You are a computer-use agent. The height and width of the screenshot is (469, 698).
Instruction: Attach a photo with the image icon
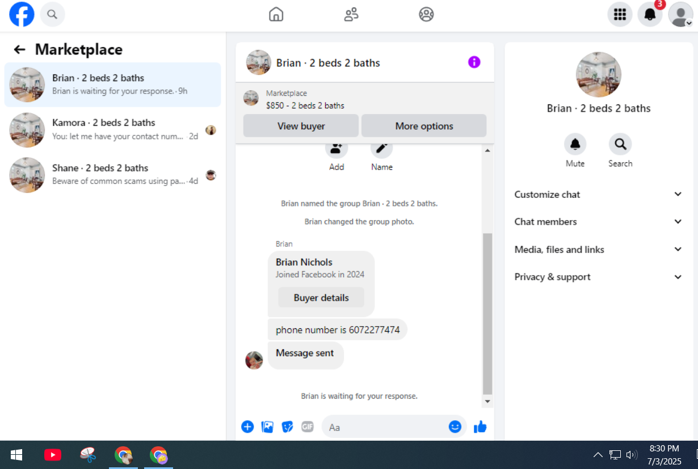click(x=267, y=426)
